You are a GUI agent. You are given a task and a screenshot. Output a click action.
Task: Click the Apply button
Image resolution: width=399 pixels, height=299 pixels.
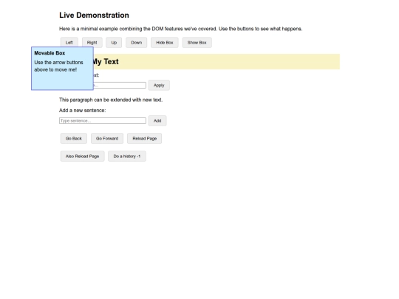(159, 85)
